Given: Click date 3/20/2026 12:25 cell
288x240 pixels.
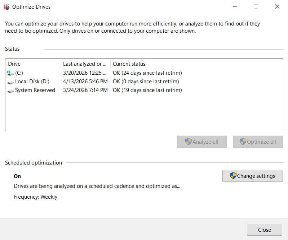Looking at the screenshot, I should [x=85, y=73].
